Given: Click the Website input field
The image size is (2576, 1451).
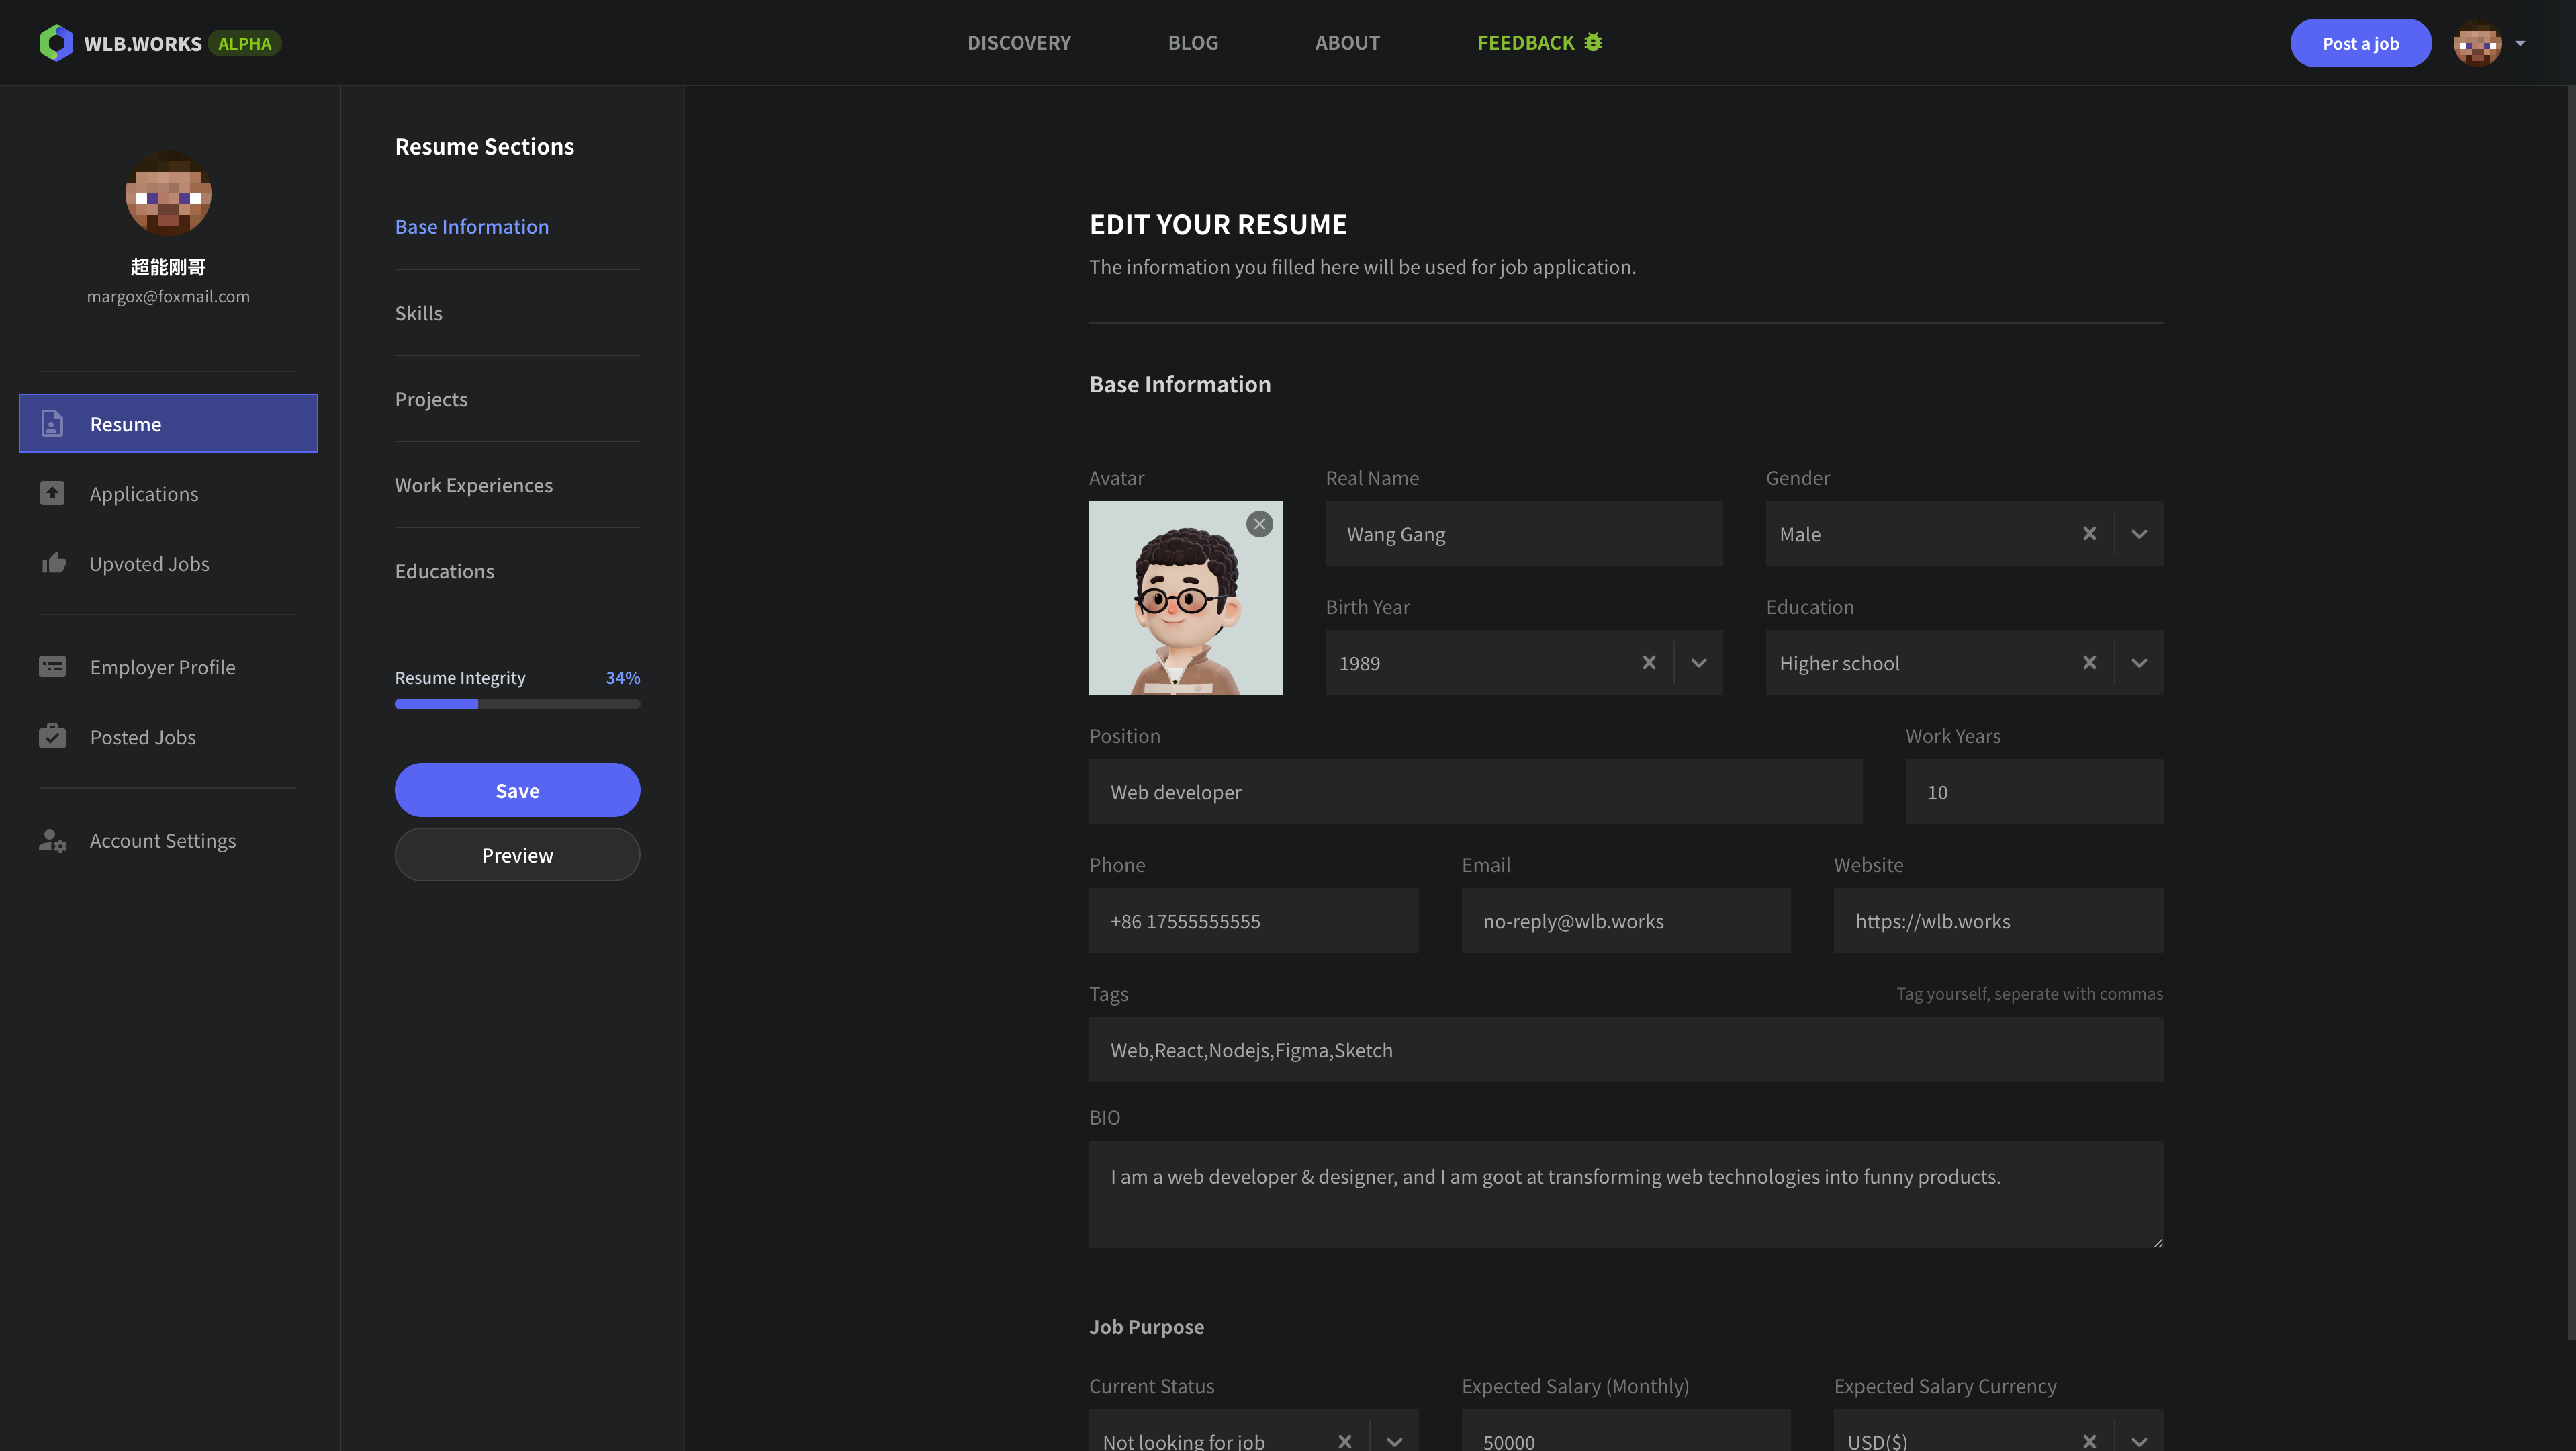Looking at the screenshot, I should coord(1998,920).
